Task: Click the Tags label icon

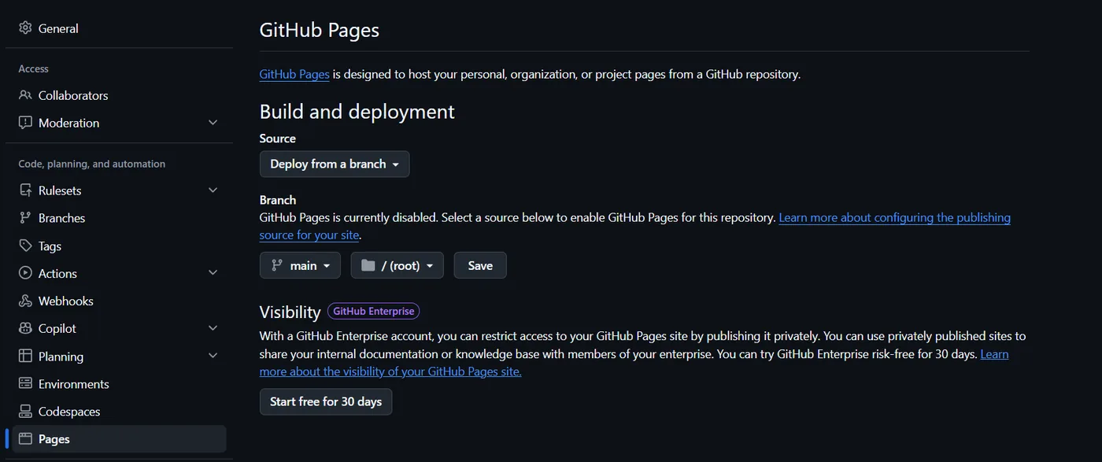Action: 25,246
